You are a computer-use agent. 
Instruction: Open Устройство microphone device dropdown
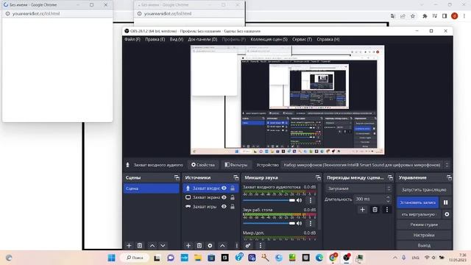[362, 165]
